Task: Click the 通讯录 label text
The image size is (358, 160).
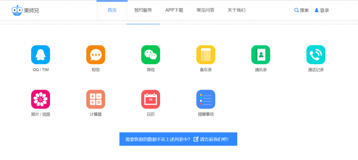Action: pyautogui.click(x=261, y=70)
